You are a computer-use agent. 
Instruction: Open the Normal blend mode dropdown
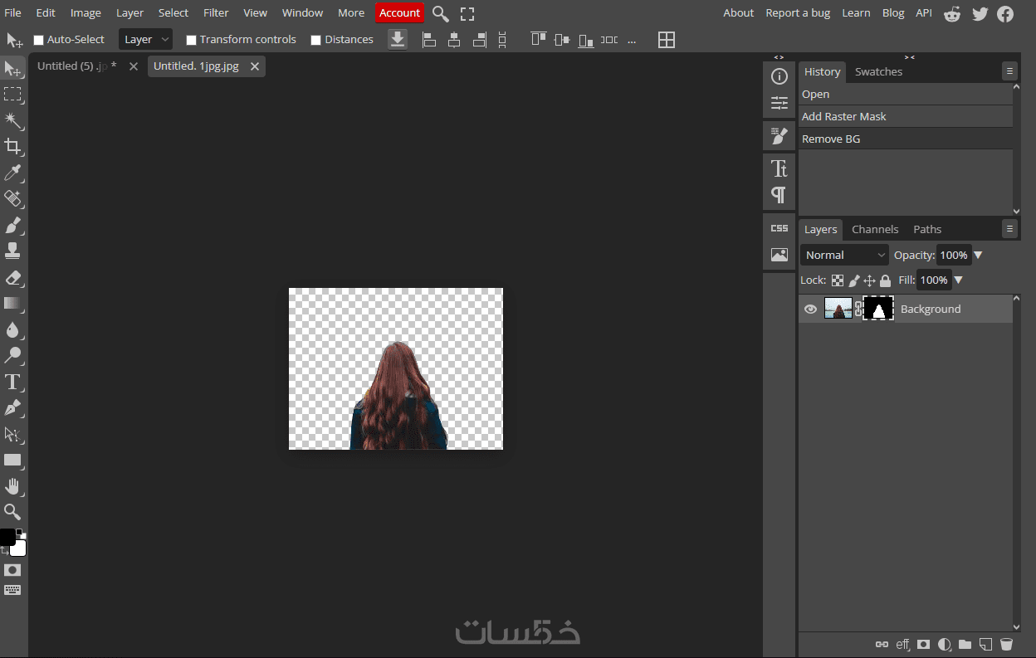pyautogui.click(x=845, y=255)
